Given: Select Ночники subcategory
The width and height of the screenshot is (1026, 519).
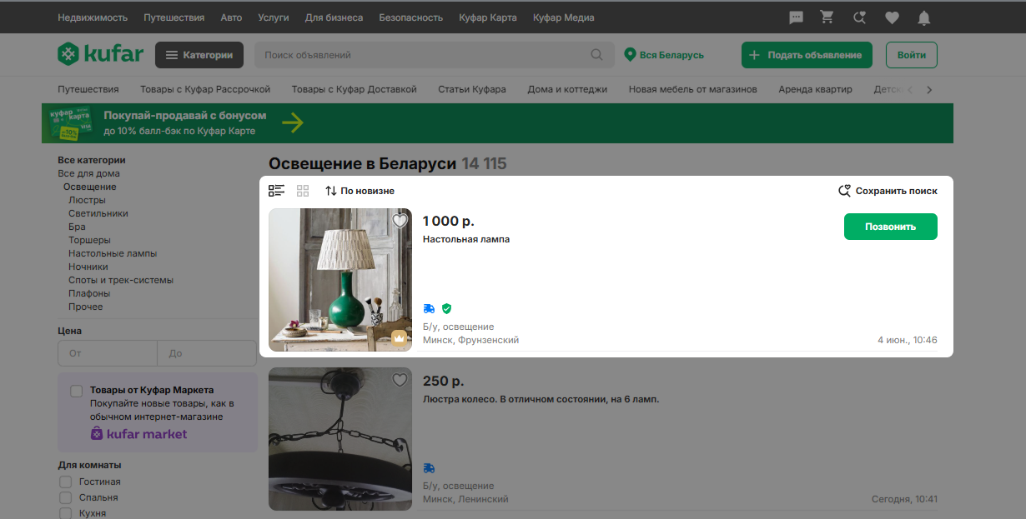Looking at the screenshot, I should 88,267.
